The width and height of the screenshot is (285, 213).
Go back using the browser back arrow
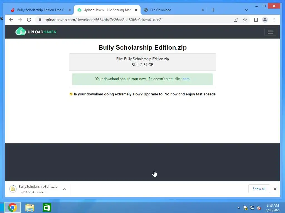point(11,20)
